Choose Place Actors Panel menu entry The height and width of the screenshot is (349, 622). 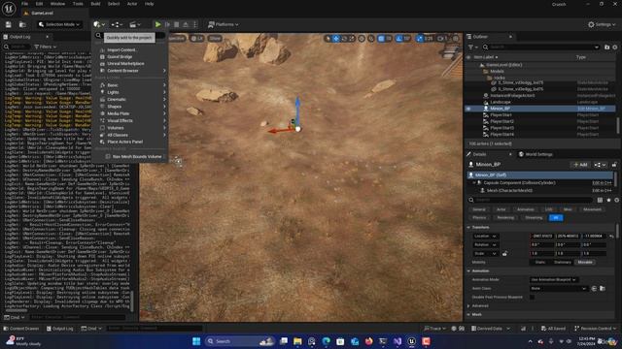click(x=124, y=142)
